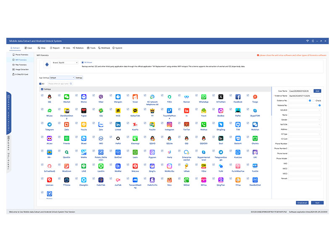Click the Remark input field
The height and width of the screenshot is (252, 336).
305,178
